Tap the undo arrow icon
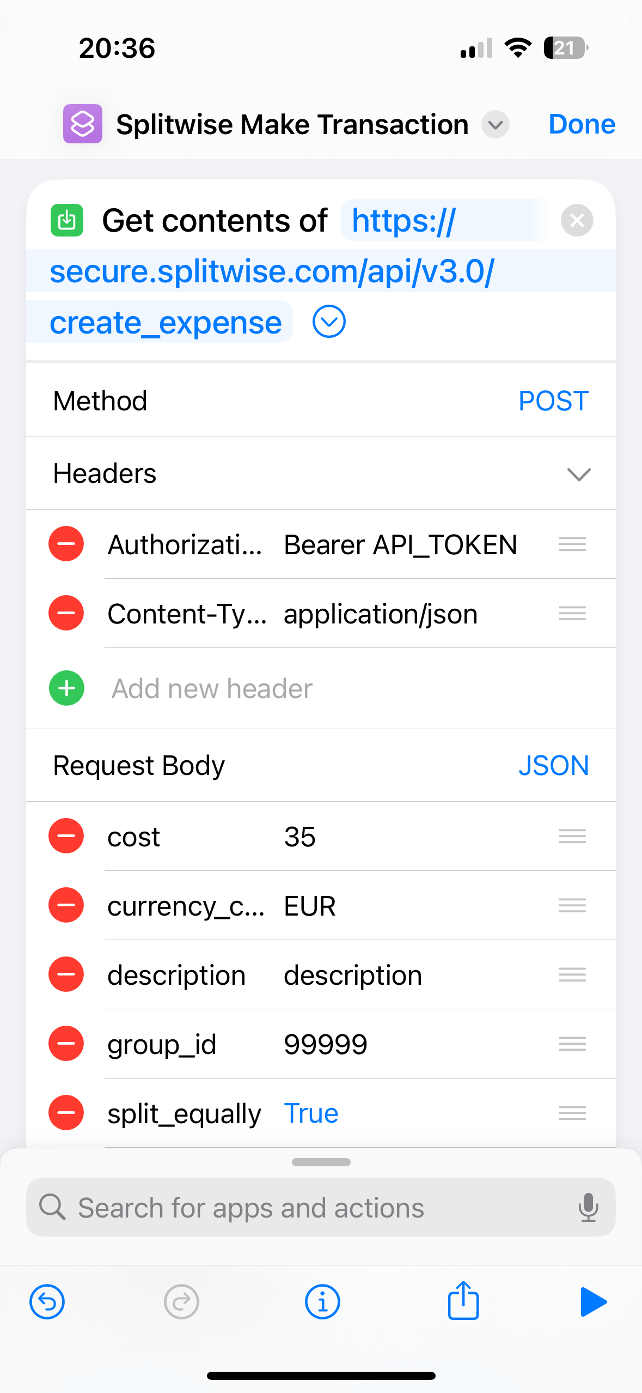This screenshot has width=642, height=1393. point(47,1301)
